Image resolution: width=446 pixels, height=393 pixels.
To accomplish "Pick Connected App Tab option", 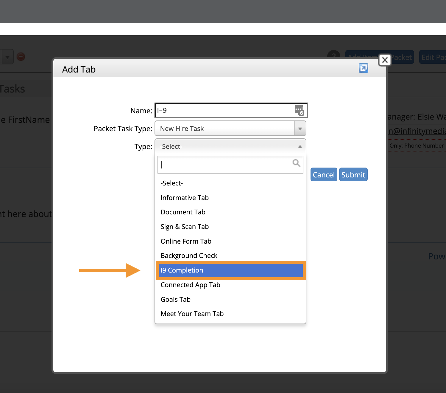I will pyautogui.click(x=190, y=285).
